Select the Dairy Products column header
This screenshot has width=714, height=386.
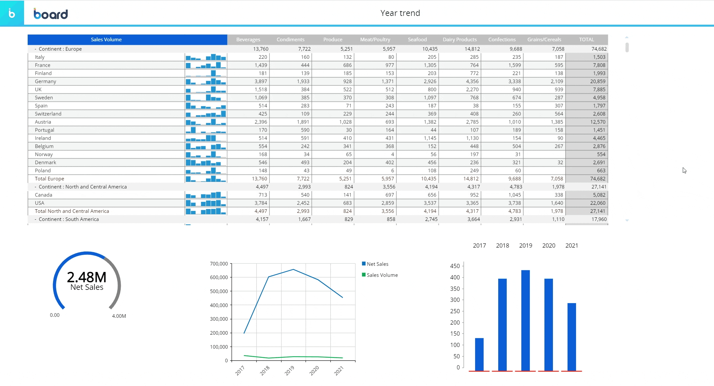tap(460, 39)
